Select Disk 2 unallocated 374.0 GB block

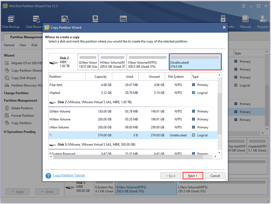(195, 62)
